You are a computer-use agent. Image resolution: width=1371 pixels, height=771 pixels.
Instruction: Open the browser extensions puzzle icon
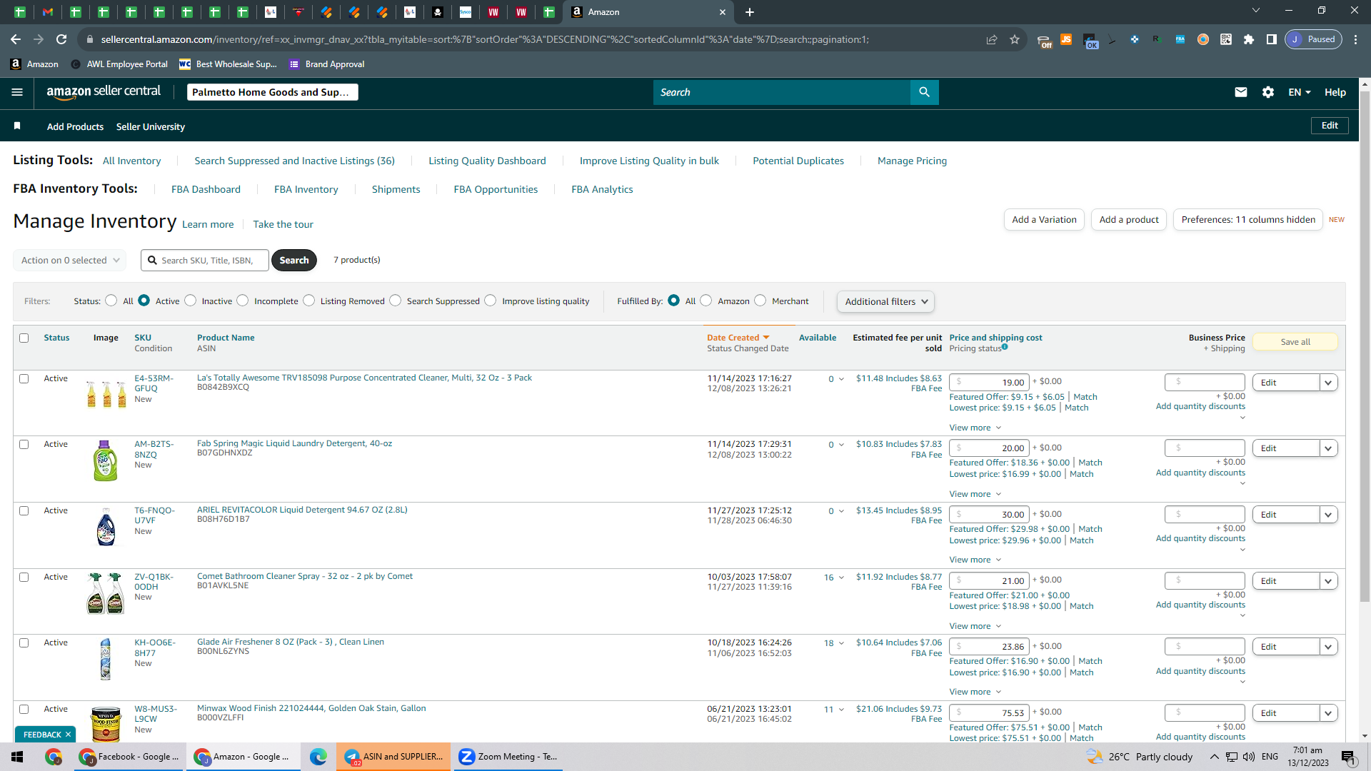(1249, 39)
